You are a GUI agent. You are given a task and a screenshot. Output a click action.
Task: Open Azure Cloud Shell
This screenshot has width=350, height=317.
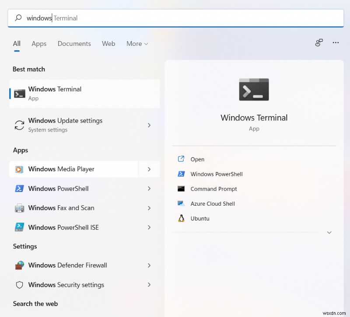tap(213, 203)
